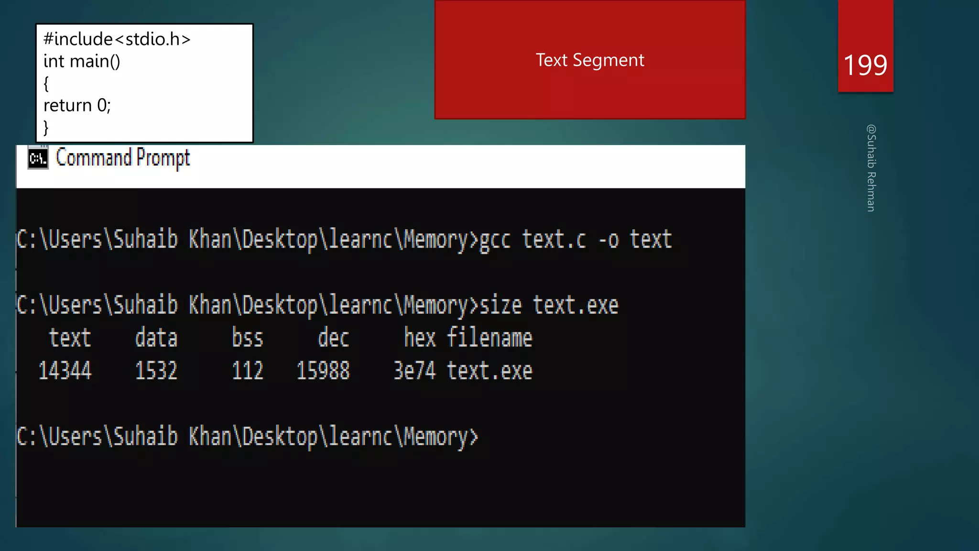Click the gcc text.c -o text command
Image resolution: width=979 pixels, height=551 pixels.
click(576, 239)
